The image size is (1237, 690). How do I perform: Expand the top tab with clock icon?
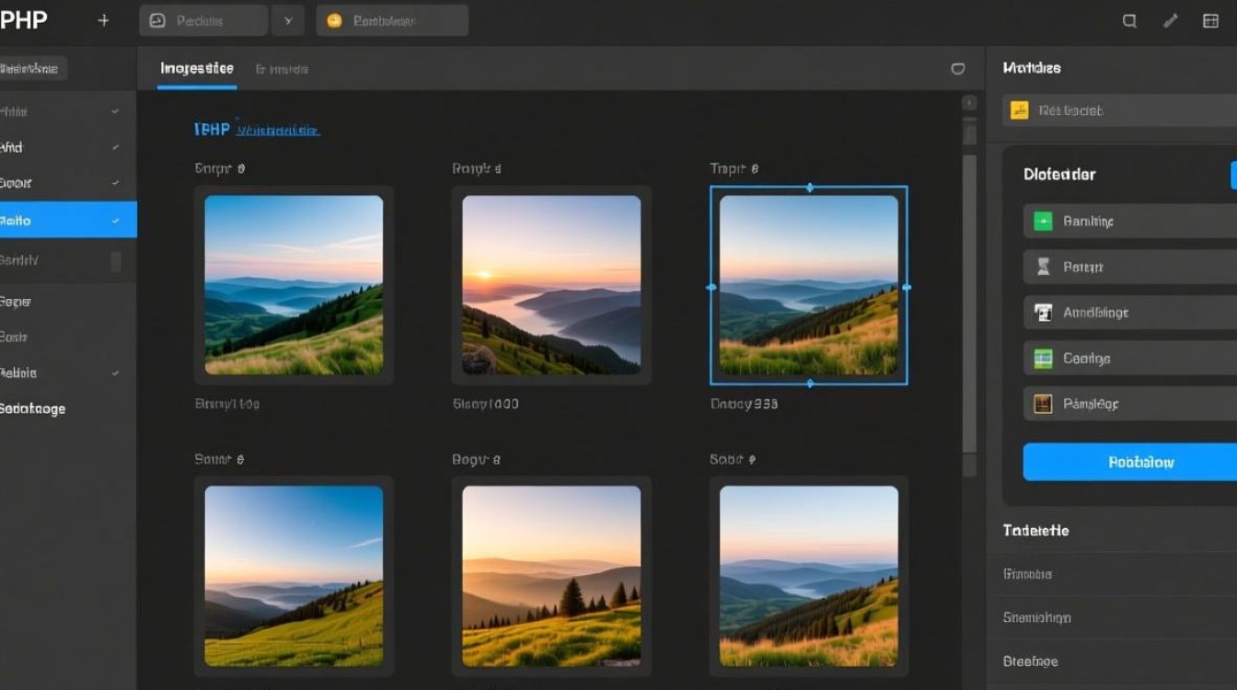click(x=202, y=20)
